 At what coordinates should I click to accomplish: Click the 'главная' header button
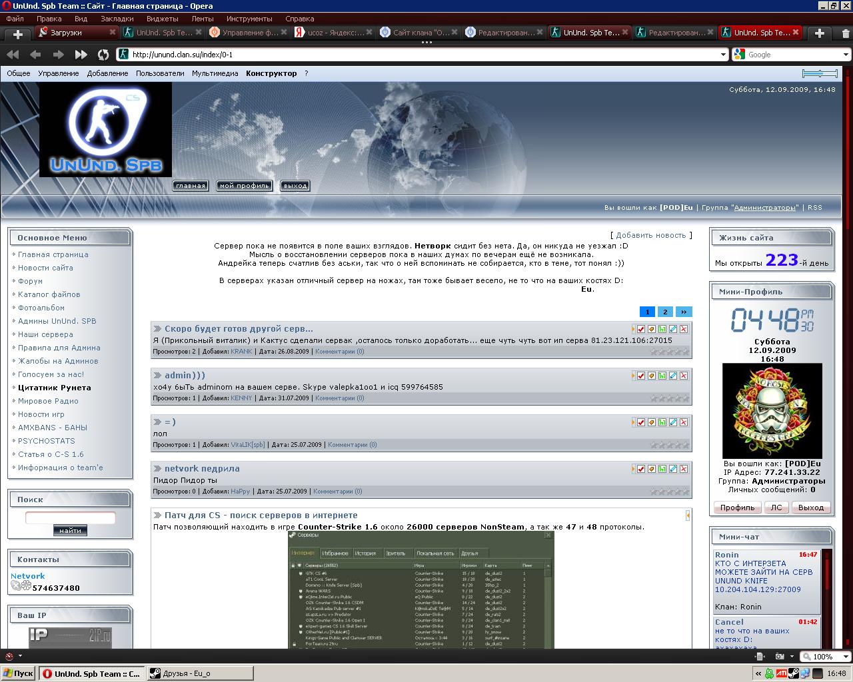click(x=190, y=186)
